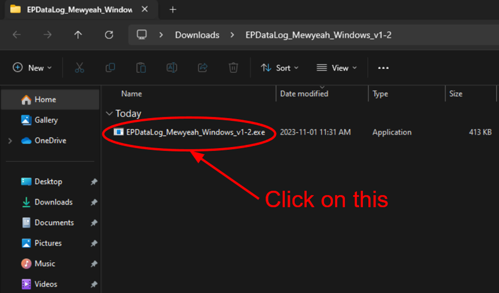499x293 pixels.
Task: Select the EPDataLog_Mewyeah_Window tab
Action: [x=79, y=9]
